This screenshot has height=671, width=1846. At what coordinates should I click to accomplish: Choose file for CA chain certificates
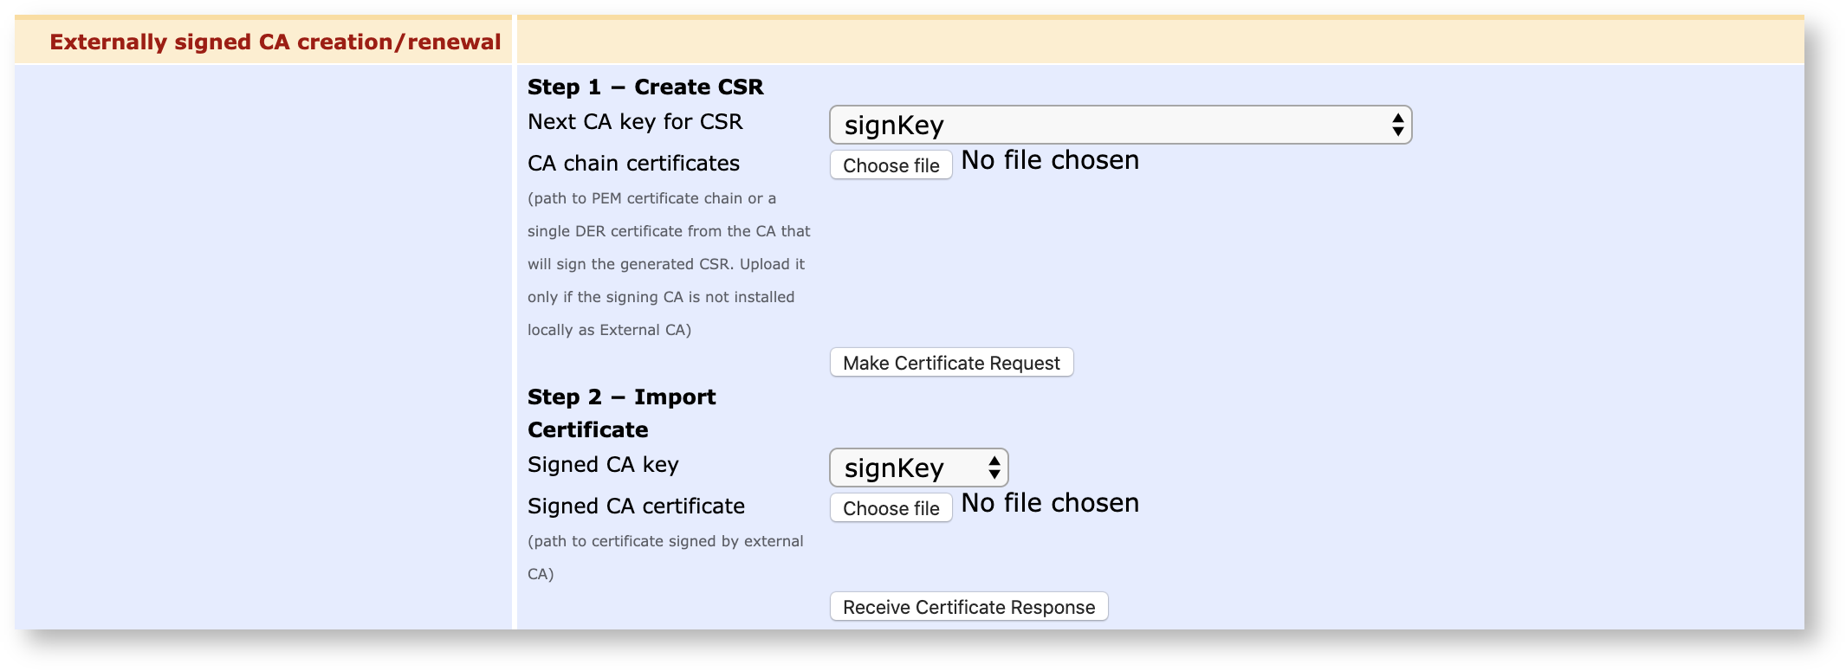click(891, 165)
